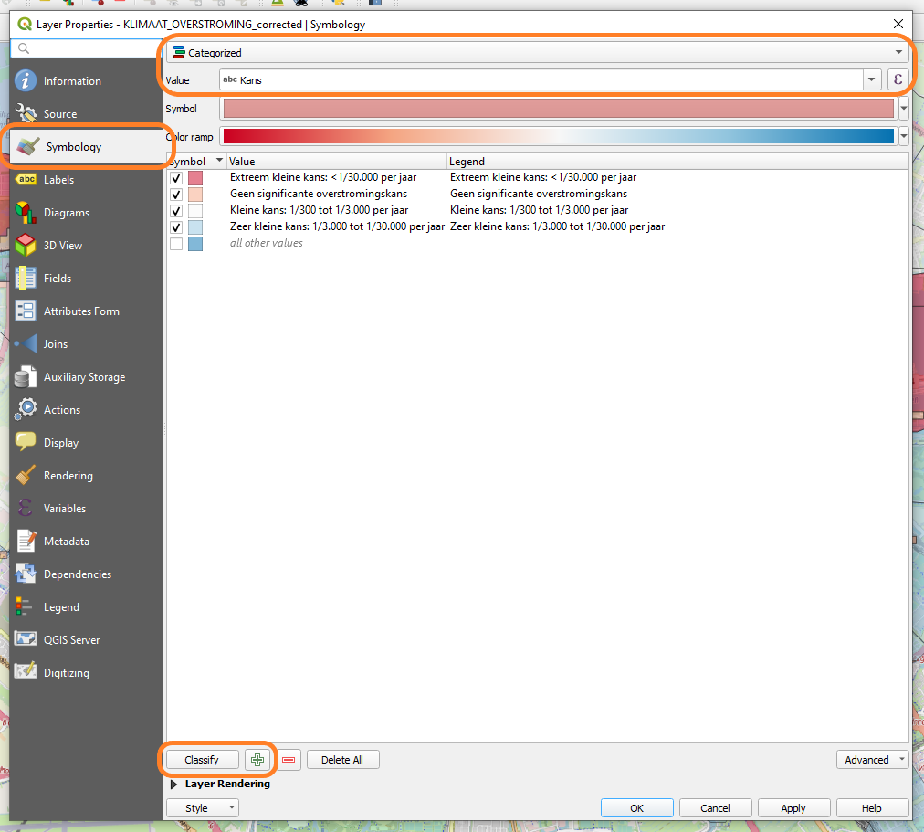This screenshot has width=924, height=832.
Task: Add a new category using the green plus icon
Action: point(257,759)
